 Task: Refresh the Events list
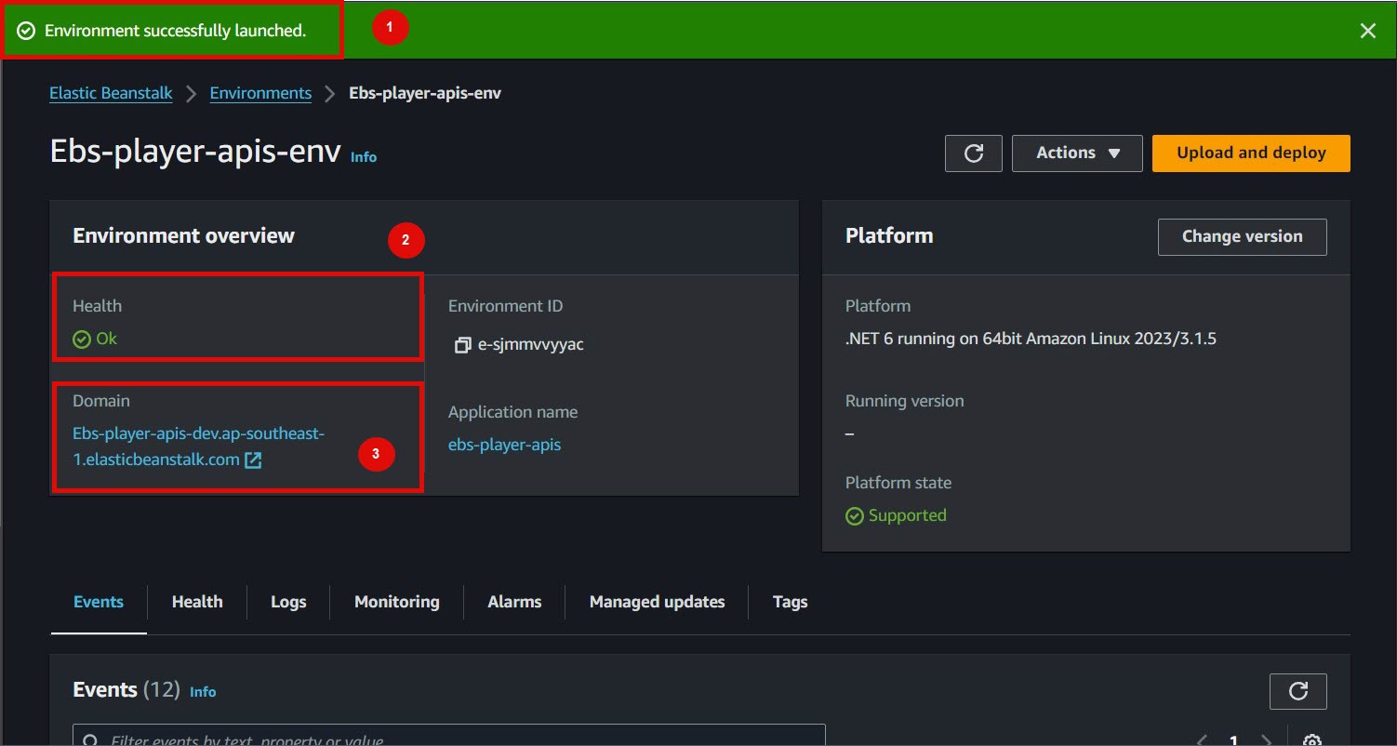(x=1297, y=691)
